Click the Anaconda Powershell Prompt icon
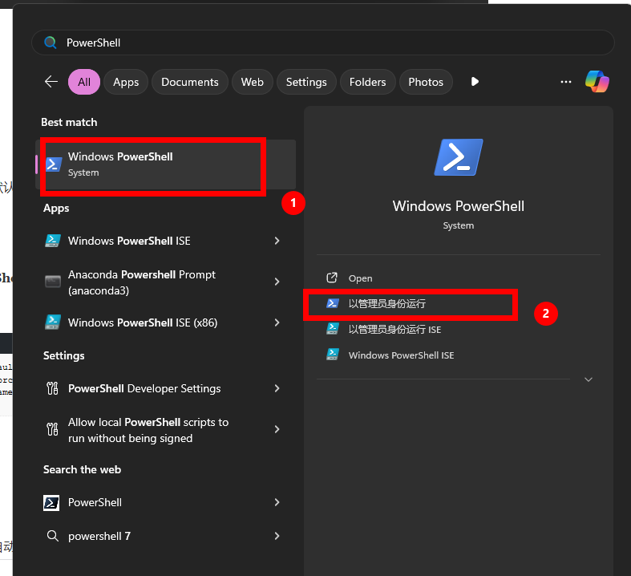 tap(53, 282)
